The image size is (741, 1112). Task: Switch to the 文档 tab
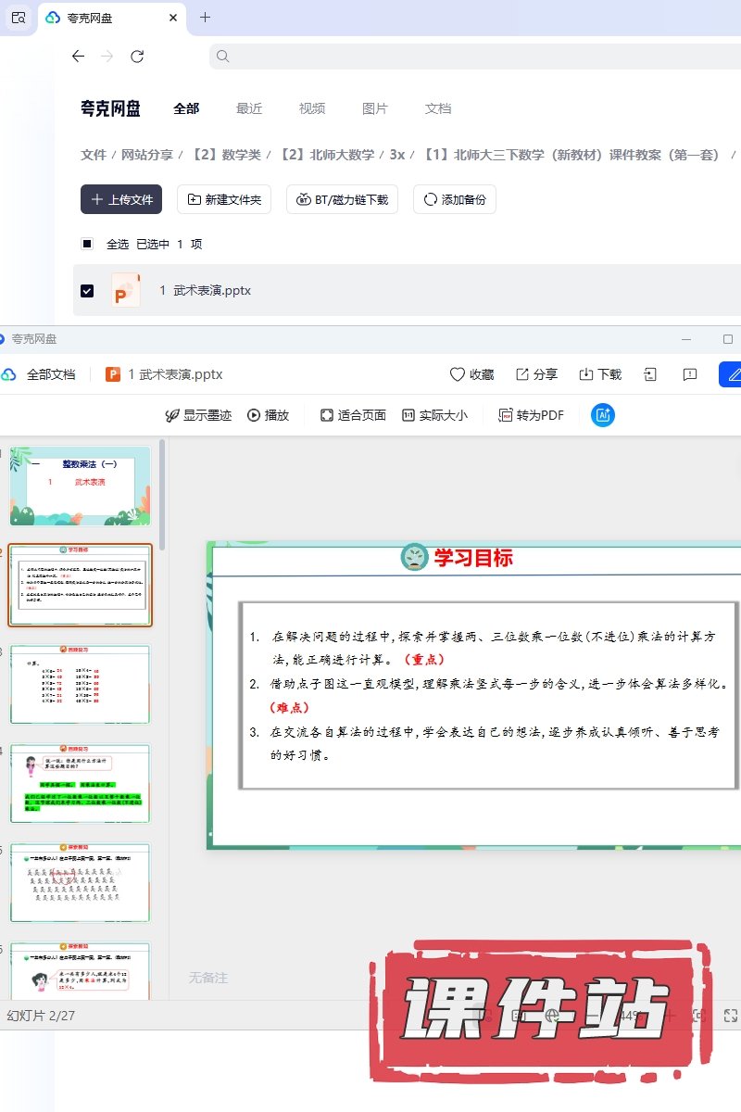coord(438,108)
